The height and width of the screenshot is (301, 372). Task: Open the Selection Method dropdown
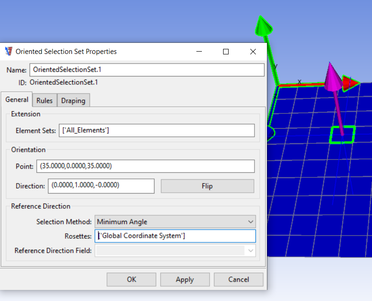[x=175, y=222]
